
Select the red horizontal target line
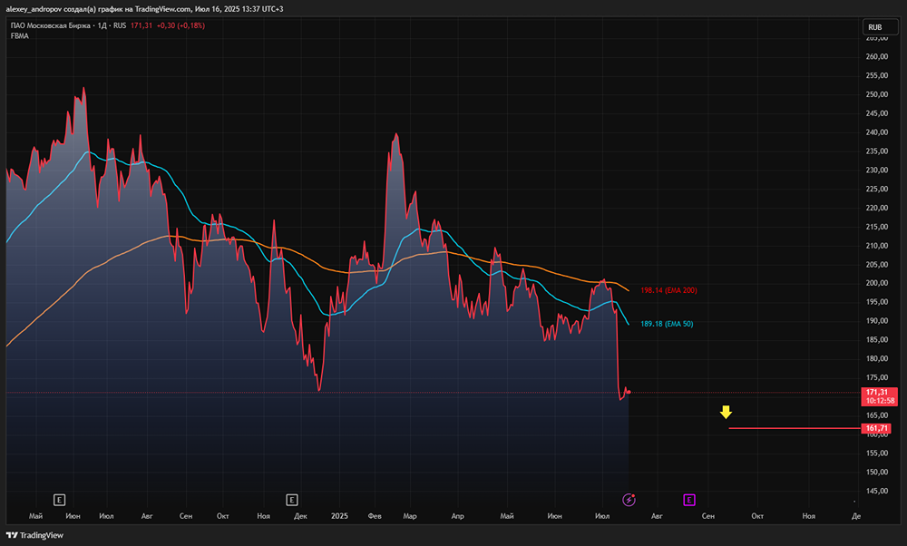[794, 428]
